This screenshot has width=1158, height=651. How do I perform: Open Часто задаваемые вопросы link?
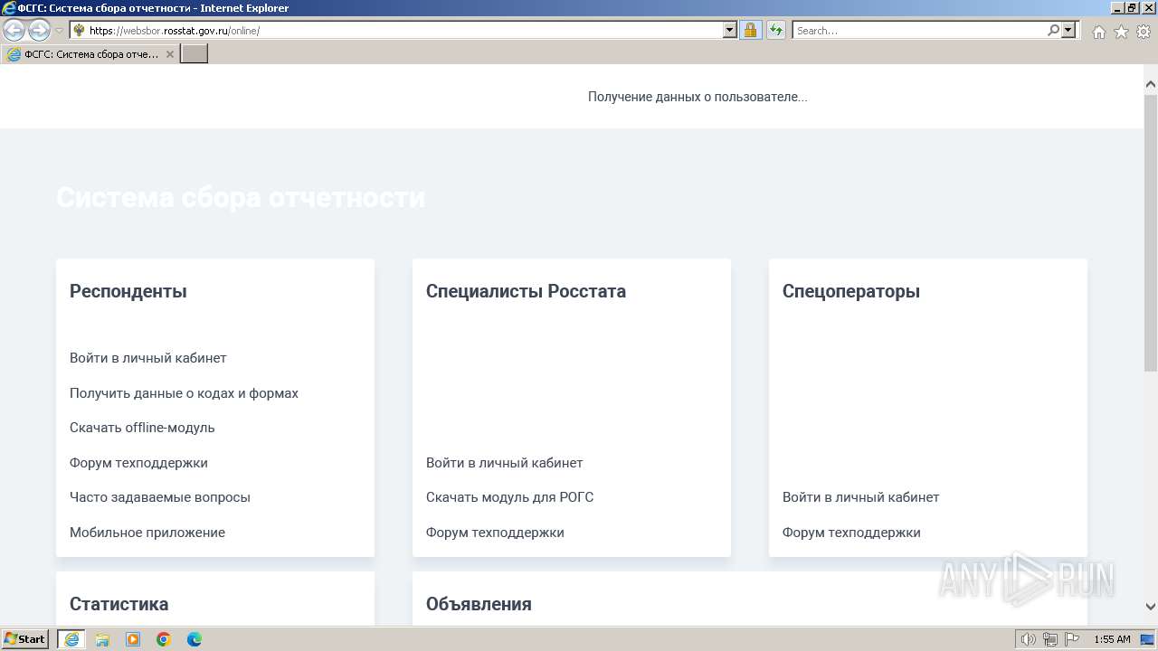coord(160,497)
